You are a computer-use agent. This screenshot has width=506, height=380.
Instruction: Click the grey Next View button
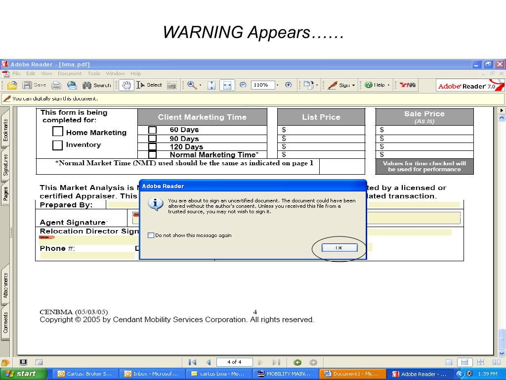point(313,362)
